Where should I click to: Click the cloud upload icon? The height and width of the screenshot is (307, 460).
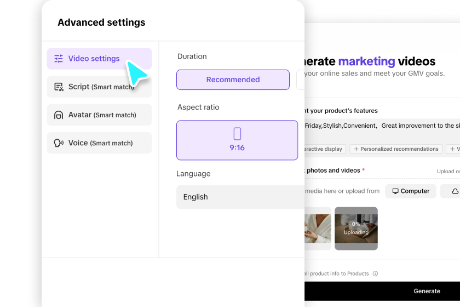point(455,191)
